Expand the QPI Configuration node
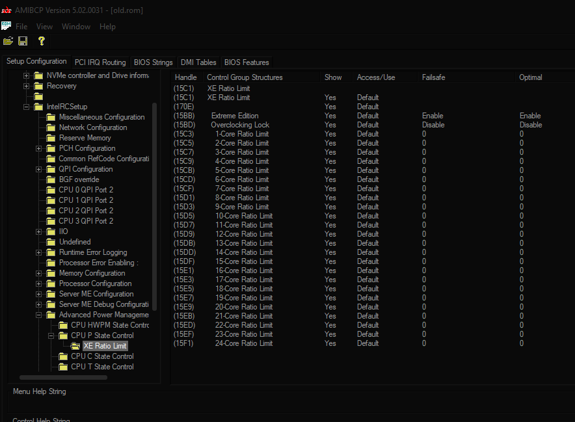575x422 pixels. [38, 170]
